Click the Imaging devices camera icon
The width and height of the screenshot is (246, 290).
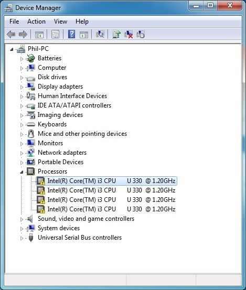pos(31,115)
